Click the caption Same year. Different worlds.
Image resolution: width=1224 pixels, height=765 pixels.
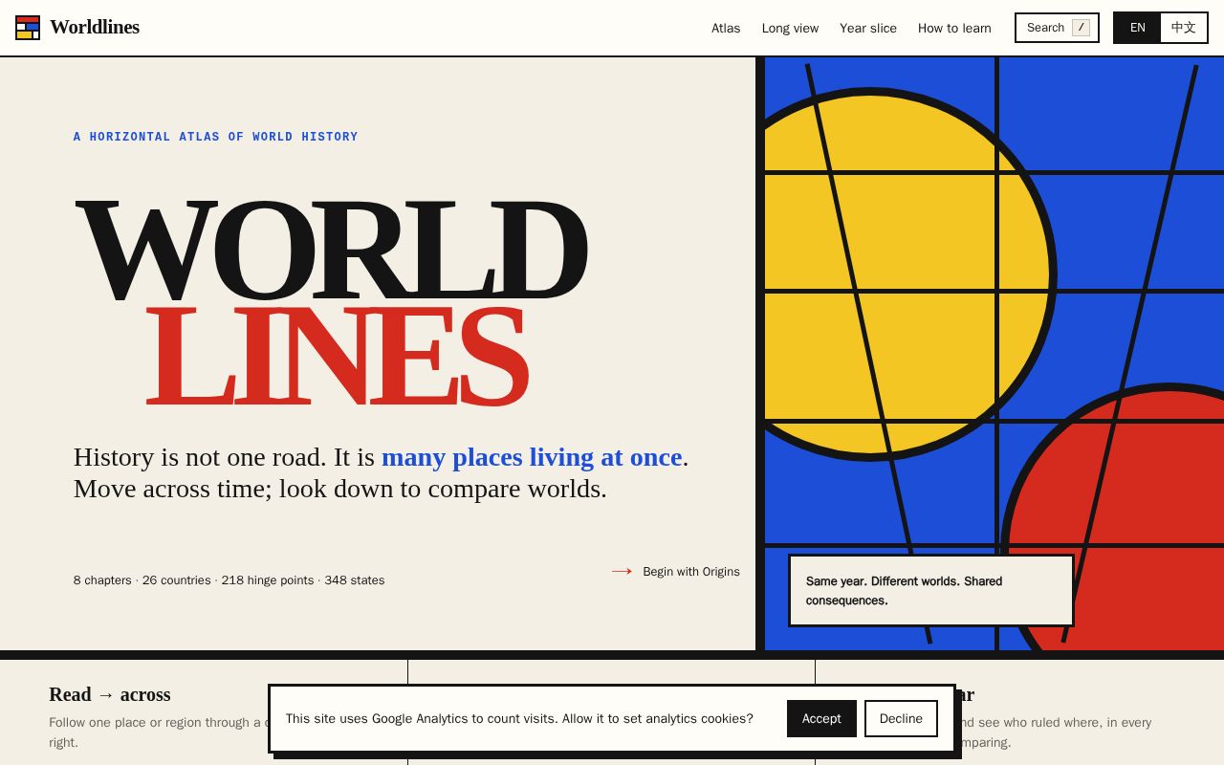point(931,591)
